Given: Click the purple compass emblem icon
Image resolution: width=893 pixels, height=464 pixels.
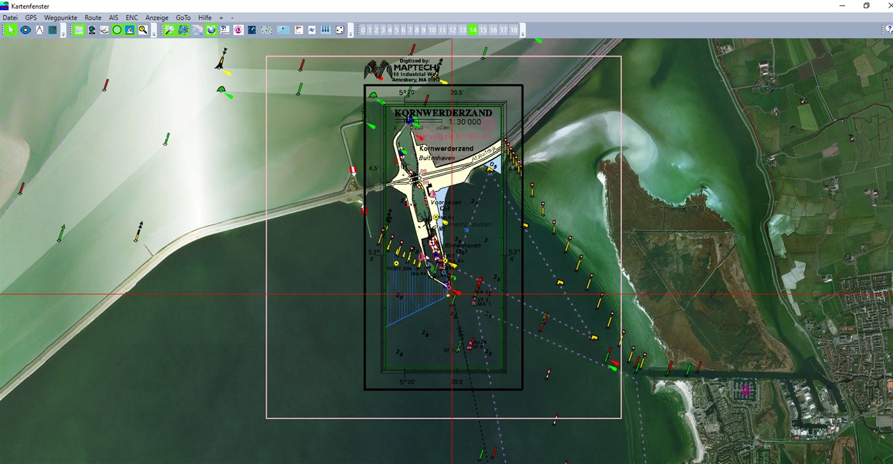Looking at the screenshot, I should [237, 29].
